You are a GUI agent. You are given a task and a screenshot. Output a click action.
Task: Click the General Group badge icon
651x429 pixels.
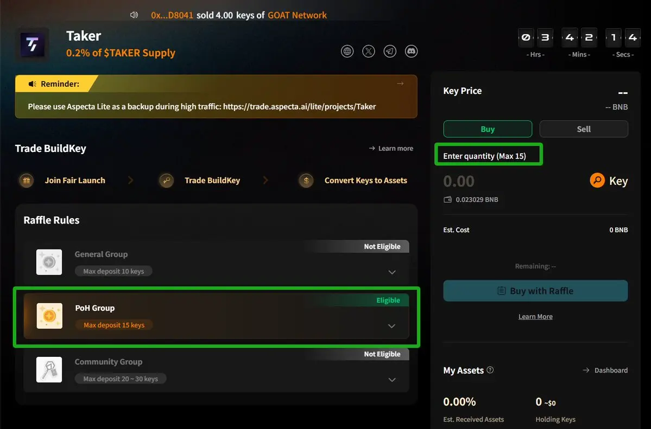click(x=49, y=262)
